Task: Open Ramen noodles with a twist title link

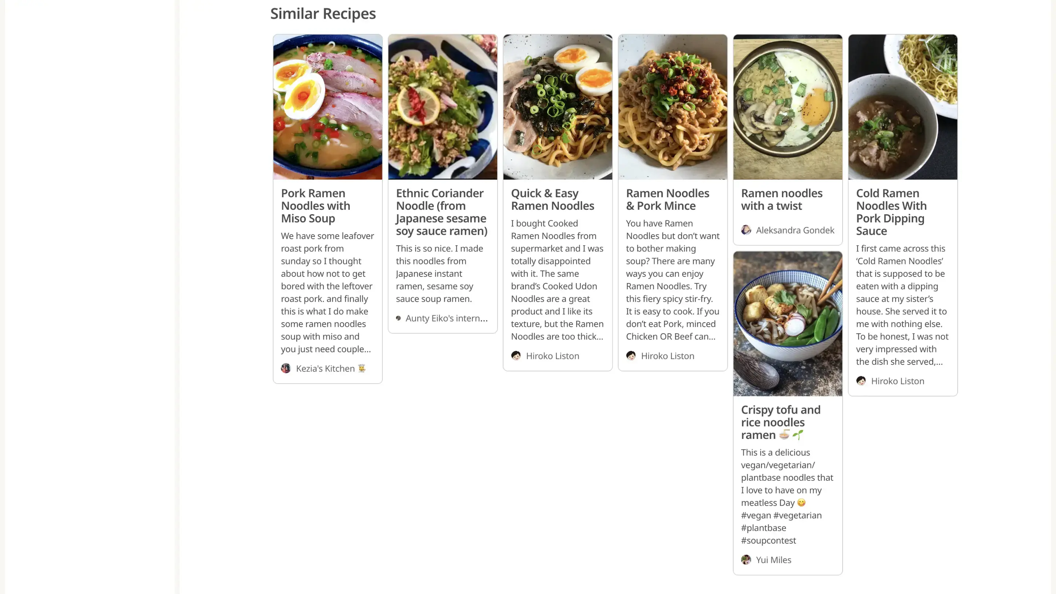Action: click(x=781, y=199)
